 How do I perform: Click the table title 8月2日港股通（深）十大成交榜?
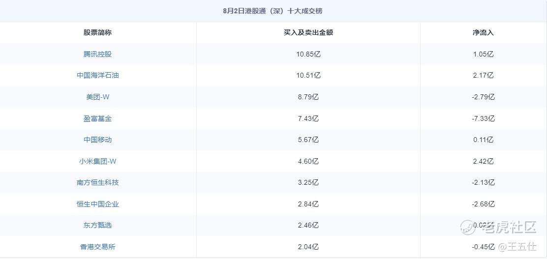point(273,11)
